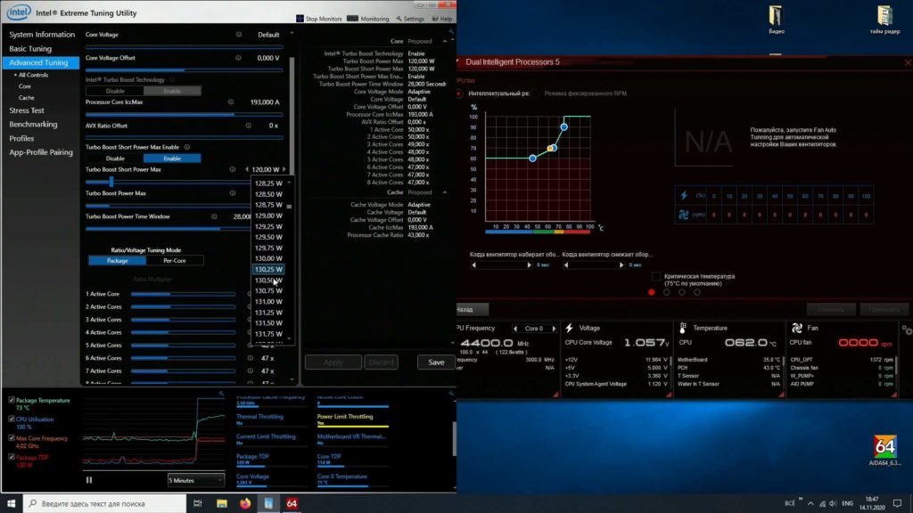Open the Benchmarking section
The height and width of the screenshot is (513, 913).
click(x=33, y=125)
